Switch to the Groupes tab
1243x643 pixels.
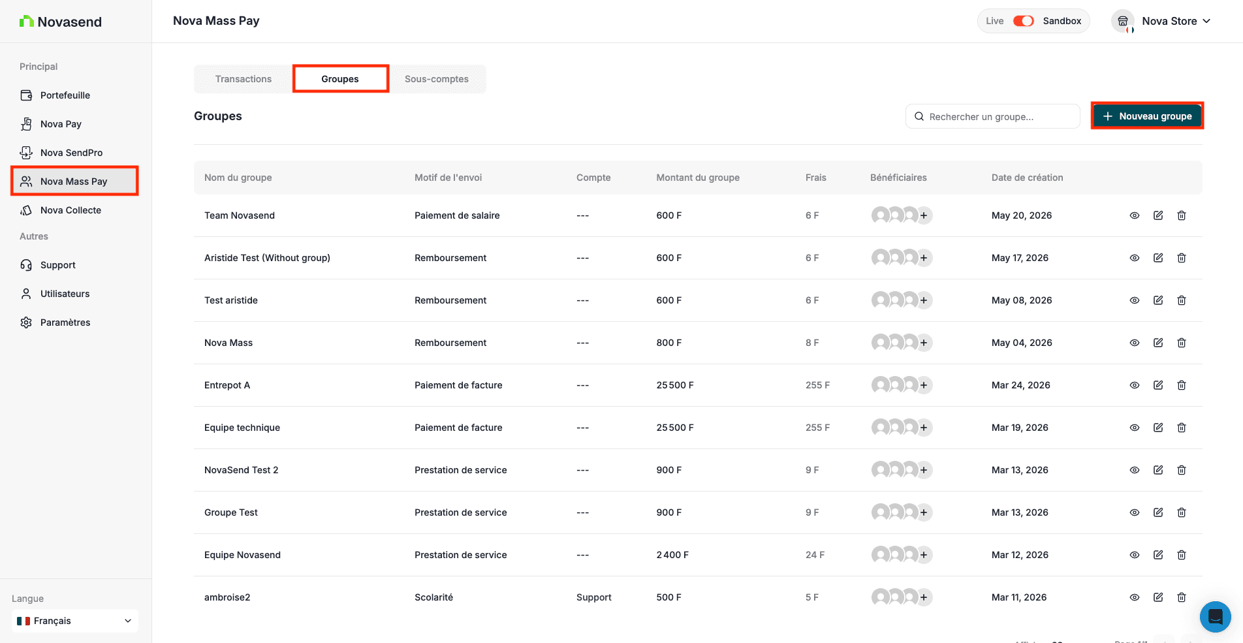click(340, 79)
